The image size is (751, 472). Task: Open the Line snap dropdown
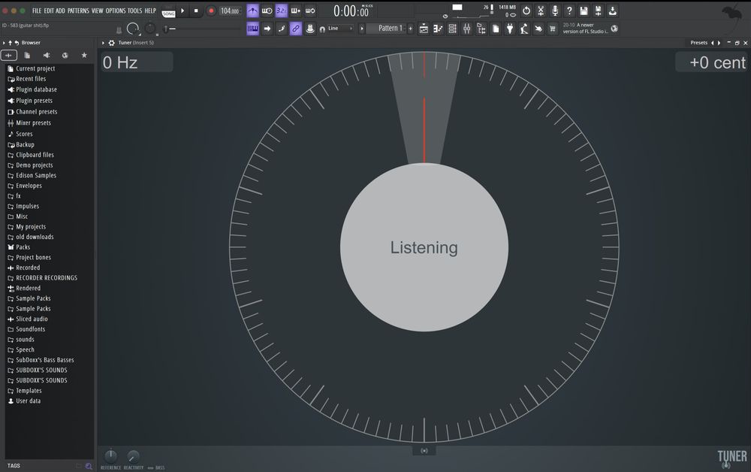[342, 29]
